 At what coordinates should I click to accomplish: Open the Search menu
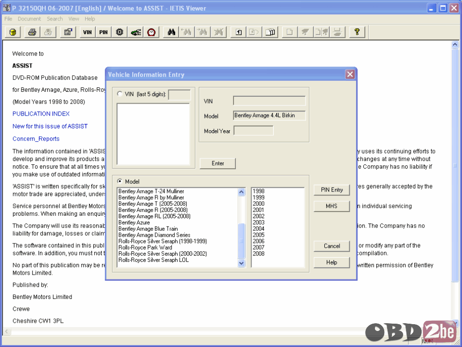(55, 19)
